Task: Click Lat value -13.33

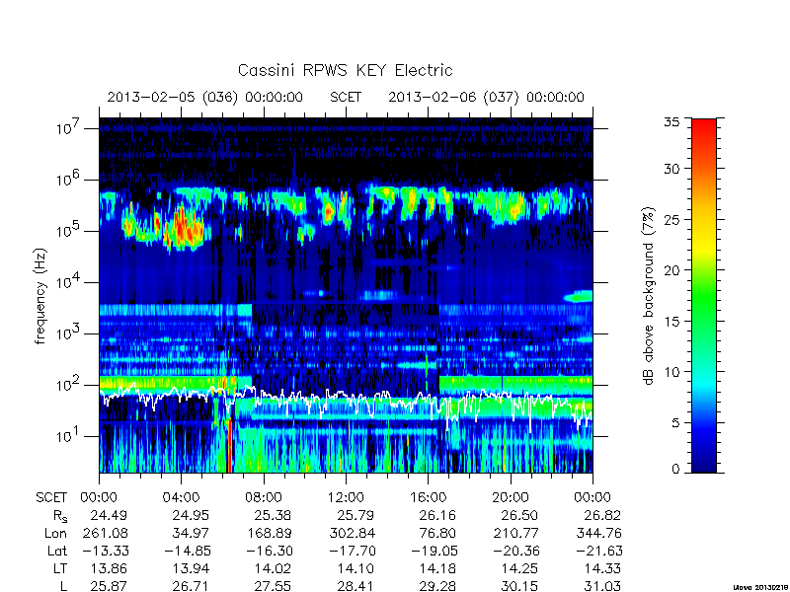Action: tap(106, 551)
